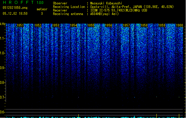Click the 'Receiving Location' field label
The image size is (186, 118).
(x=69, y=7)
